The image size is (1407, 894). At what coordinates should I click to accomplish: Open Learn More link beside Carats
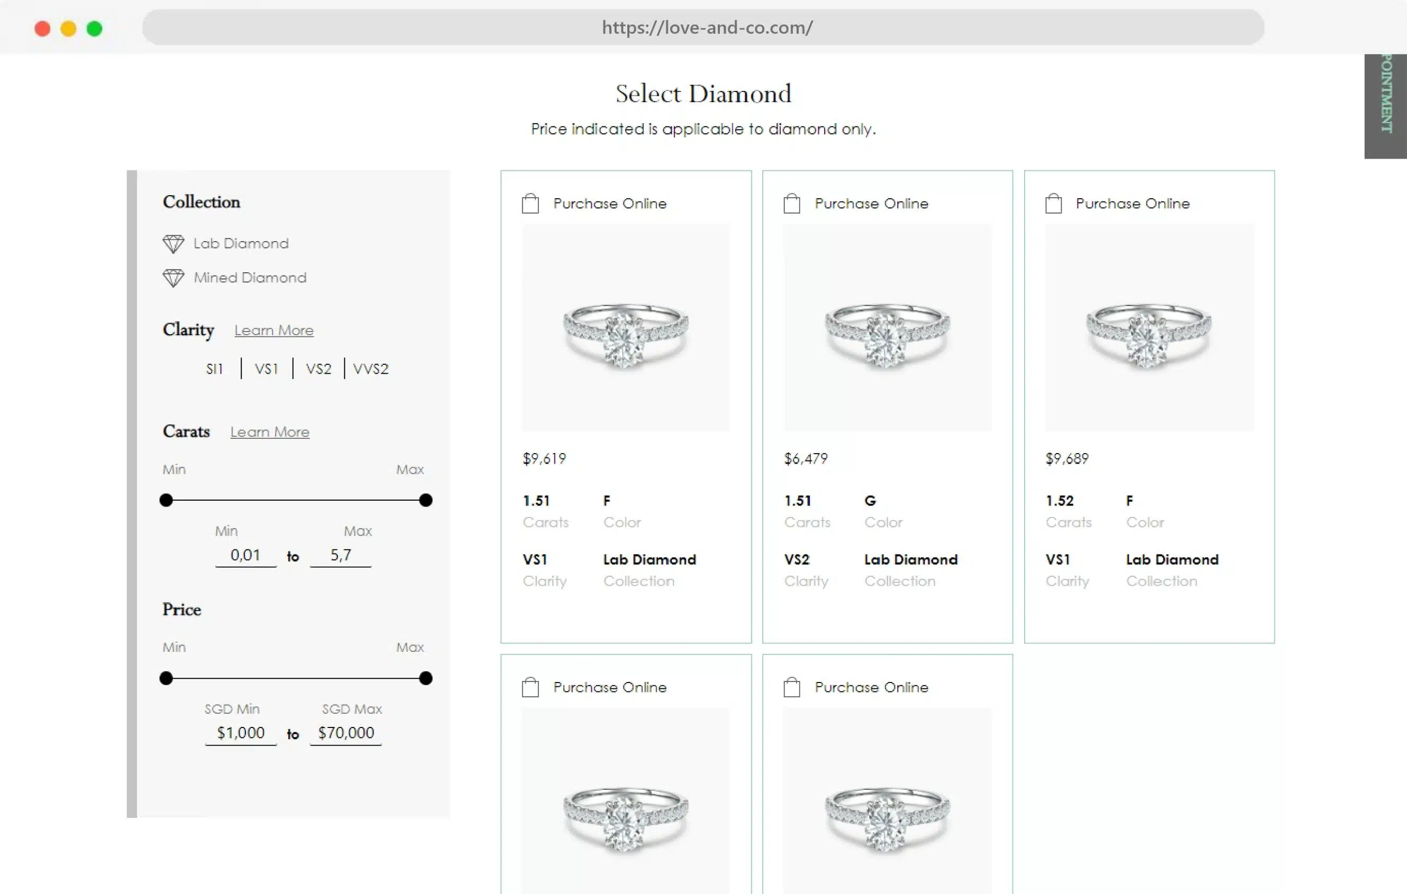pos(269,432)
